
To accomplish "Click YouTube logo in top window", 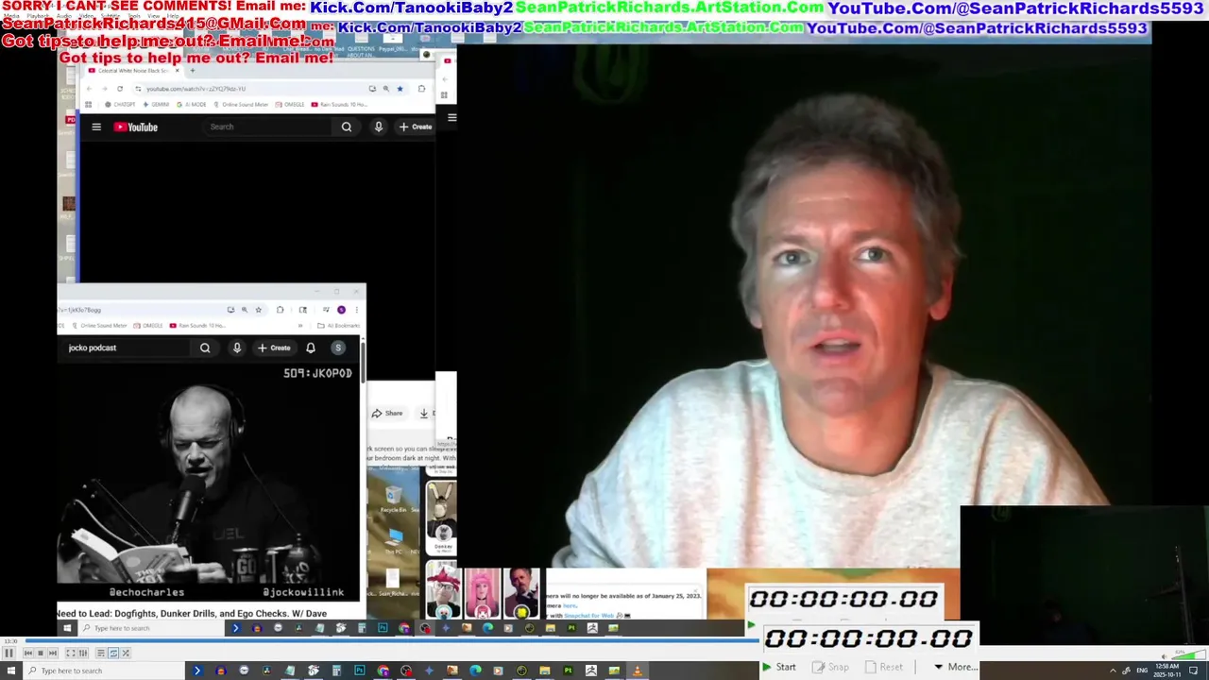I will tap(136, 127).
